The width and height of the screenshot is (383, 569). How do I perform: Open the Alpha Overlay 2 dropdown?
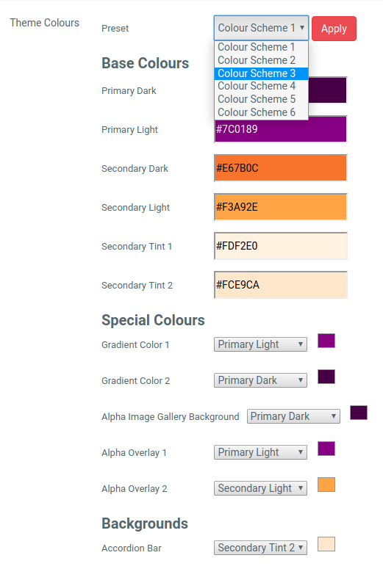click(x=260, y=488)
